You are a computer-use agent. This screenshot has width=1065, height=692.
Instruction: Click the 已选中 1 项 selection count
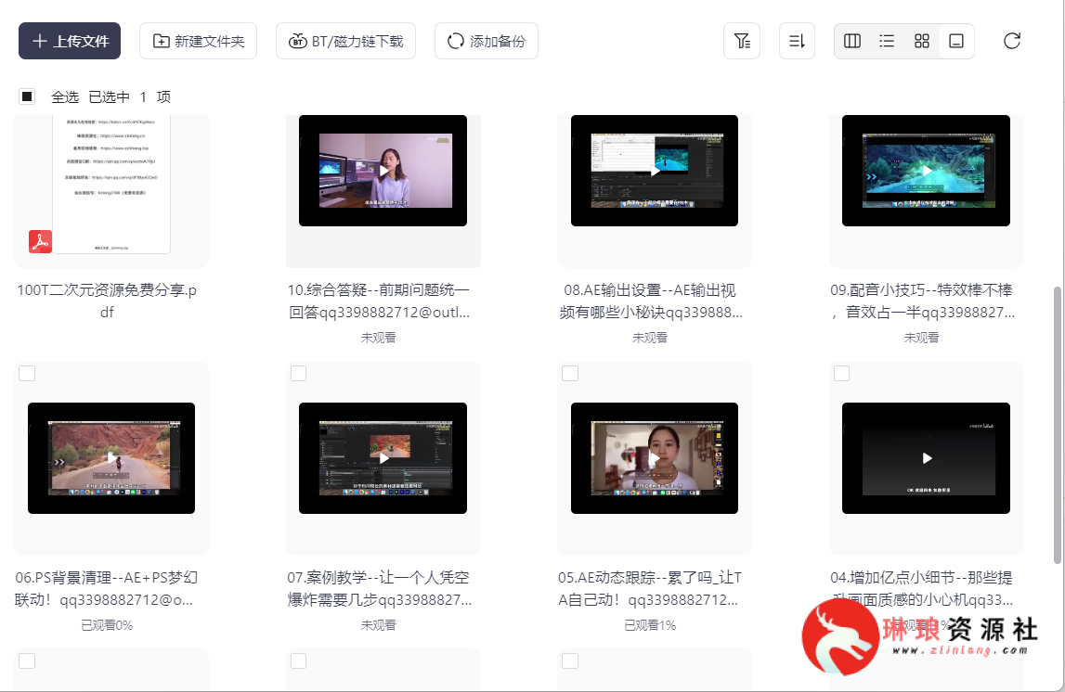point(130,96)
